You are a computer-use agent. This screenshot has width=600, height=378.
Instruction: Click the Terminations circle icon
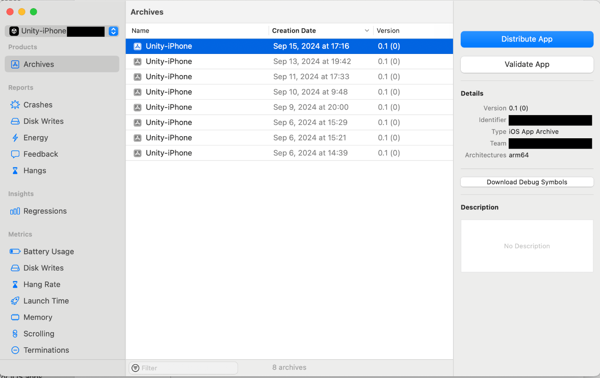pos(15,350)
